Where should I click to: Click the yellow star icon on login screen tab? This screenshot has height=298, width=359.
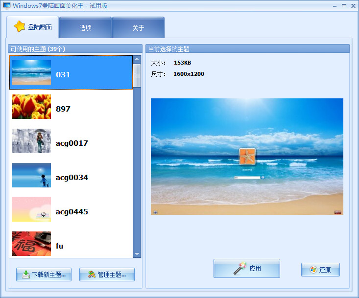coord(20,26)
